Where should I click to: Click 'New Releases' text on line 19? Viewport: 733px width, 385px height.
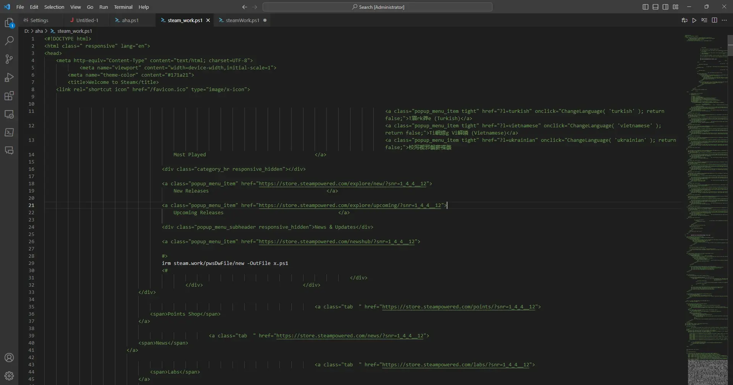click(191, 191)
